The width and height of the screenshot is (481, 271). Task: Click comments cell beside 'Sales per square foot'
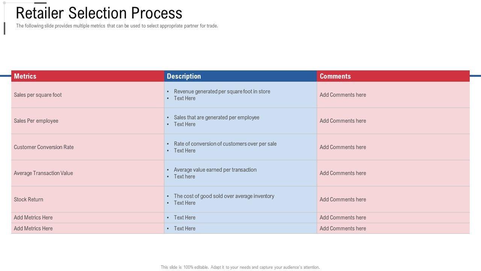point(343,95)
